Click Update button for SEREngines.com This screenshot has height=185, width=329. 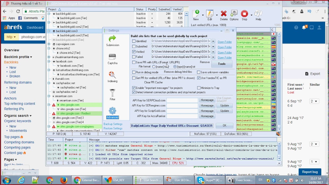coord(225,106)
